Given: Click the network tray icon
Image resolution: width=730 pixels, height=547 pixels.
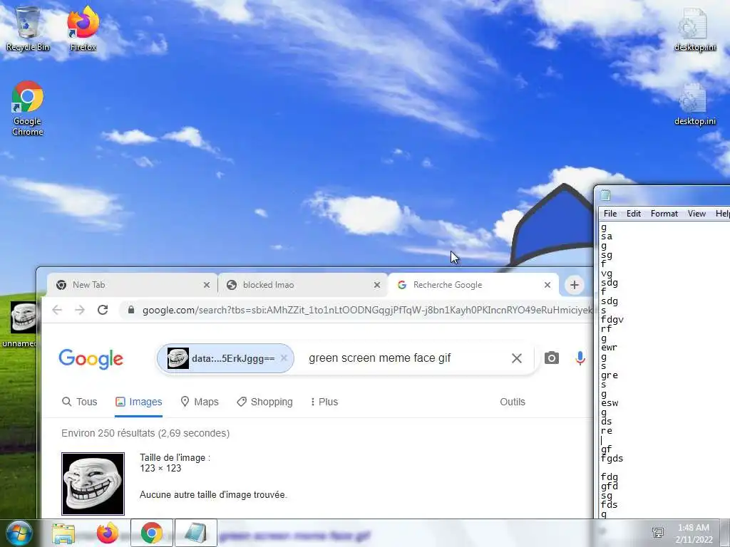Looking at the screenshot, I should coord(658,533).
